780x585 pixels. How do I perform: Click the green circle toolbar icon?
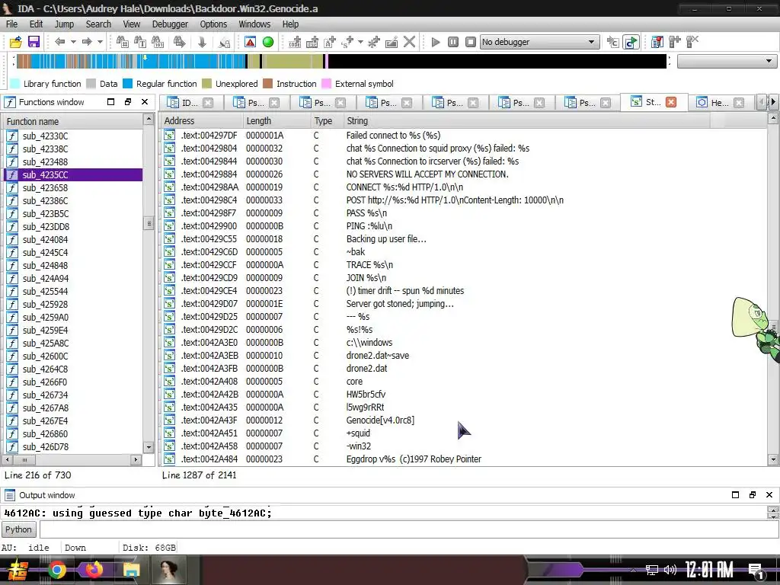click(268, 42)
